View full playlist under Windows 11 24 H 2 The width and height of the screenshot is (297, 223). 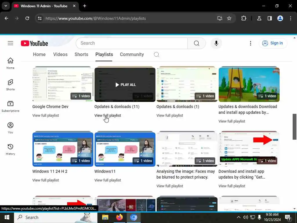pyautogui.click(x=46, y=180)
